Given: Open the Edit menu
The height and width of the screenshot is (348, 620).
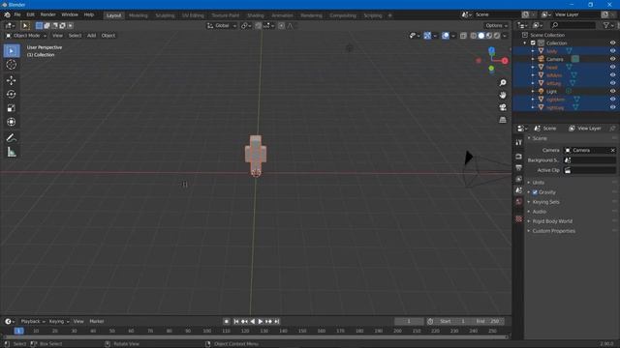Looking at the screenshot, I should 30,14.
